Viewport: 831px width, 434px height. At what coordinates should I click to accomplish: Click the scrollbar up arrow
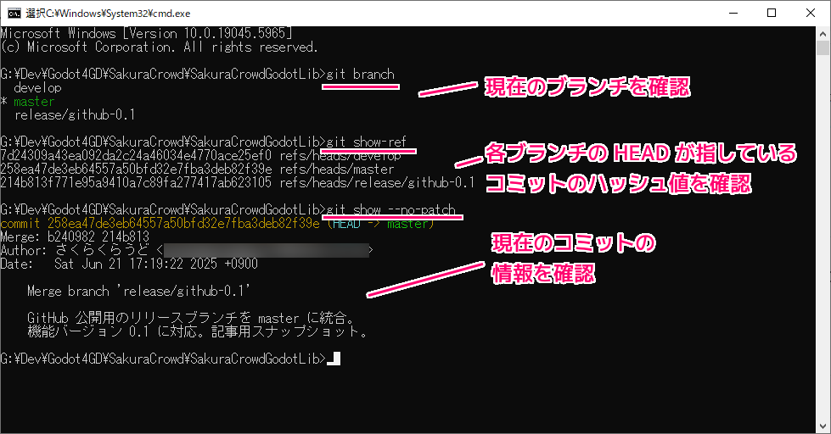[823, 32]
